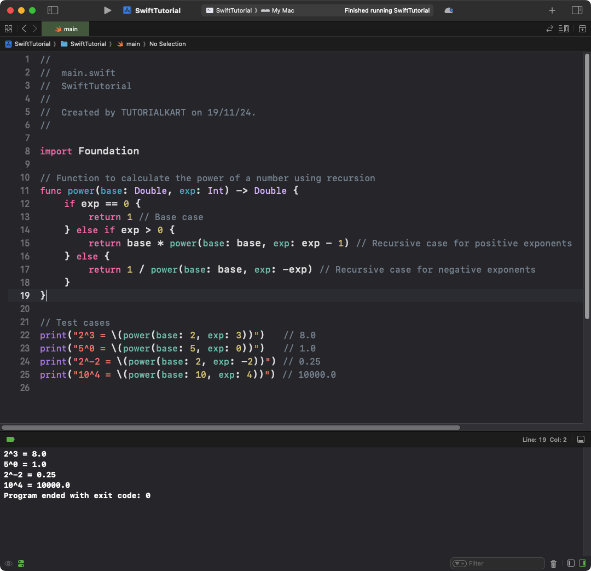Click the Swift bird icon on the main tab
The height and width of the screenshot is (571, 591).
pos(56,28)
